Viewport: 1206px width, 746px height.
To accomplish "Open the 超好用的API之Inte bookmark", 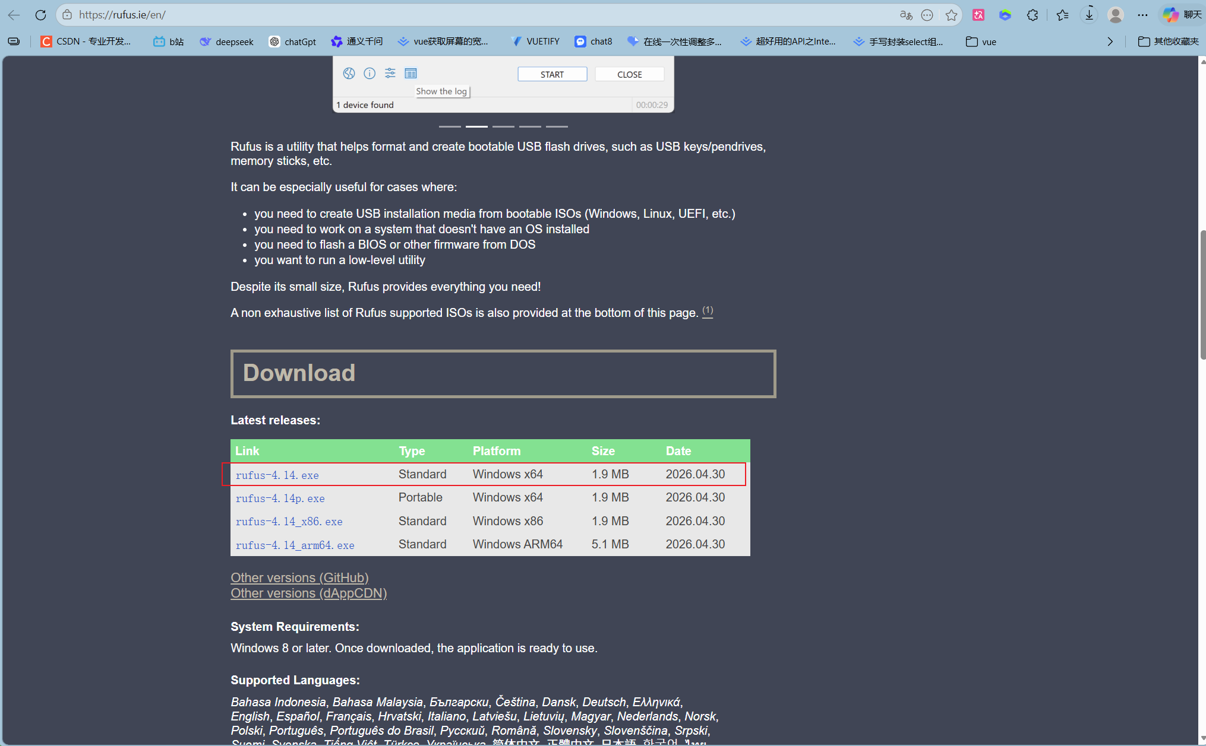I will coord(788,42).
